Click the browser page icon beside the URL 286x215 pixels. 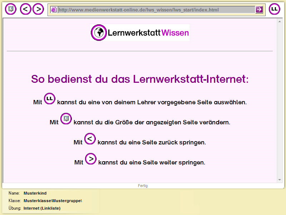[x=54, y=10]
